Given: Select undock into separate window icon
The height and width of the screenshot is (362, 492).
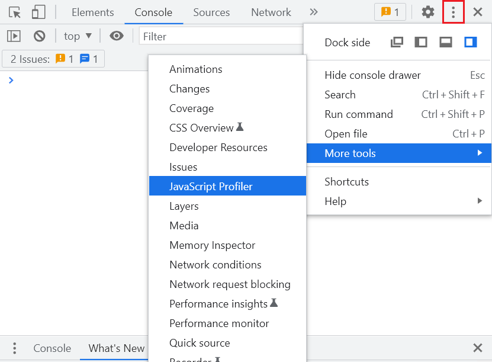Looking at the screenshot, I should point(397,42).
